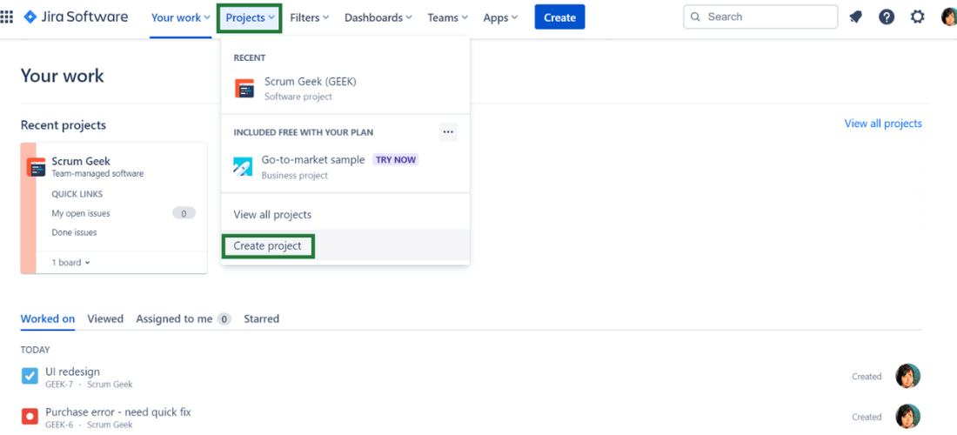Click the Scrum Geek project icon in dropdown

244,88
